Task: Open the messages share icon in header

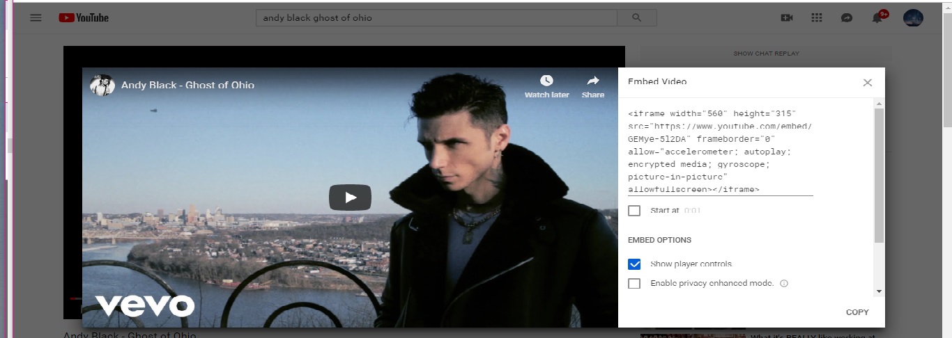Action: [x=847, y=17]
